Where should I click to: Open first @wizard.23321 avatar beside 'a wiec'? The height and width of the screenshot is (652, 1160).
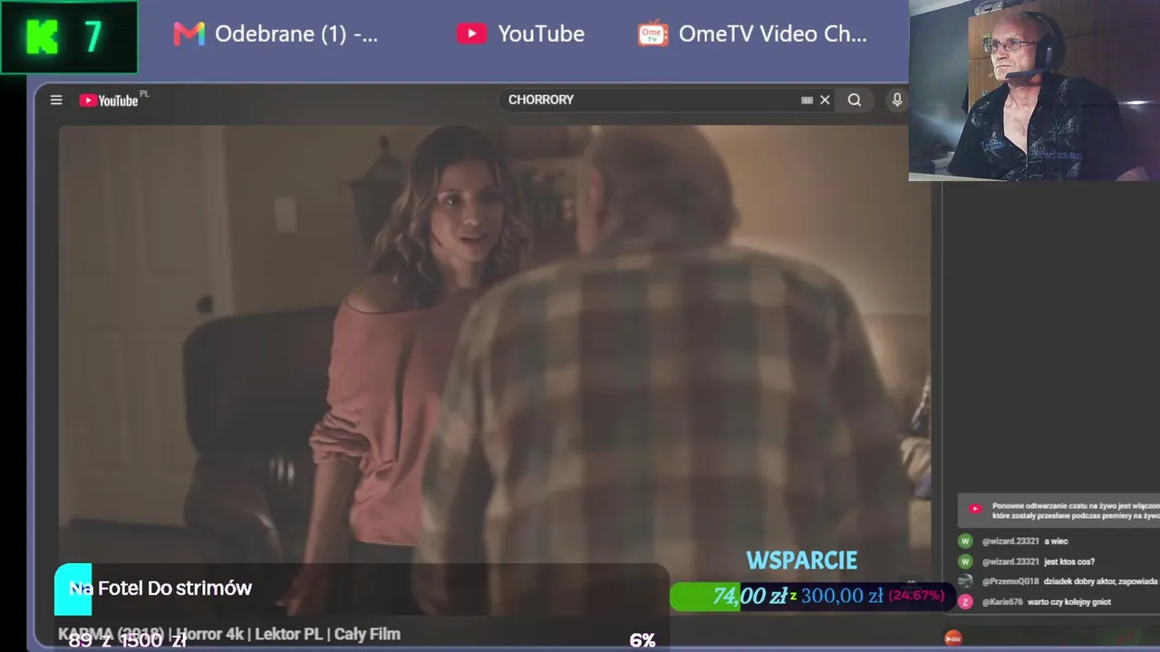click(965, 542)
